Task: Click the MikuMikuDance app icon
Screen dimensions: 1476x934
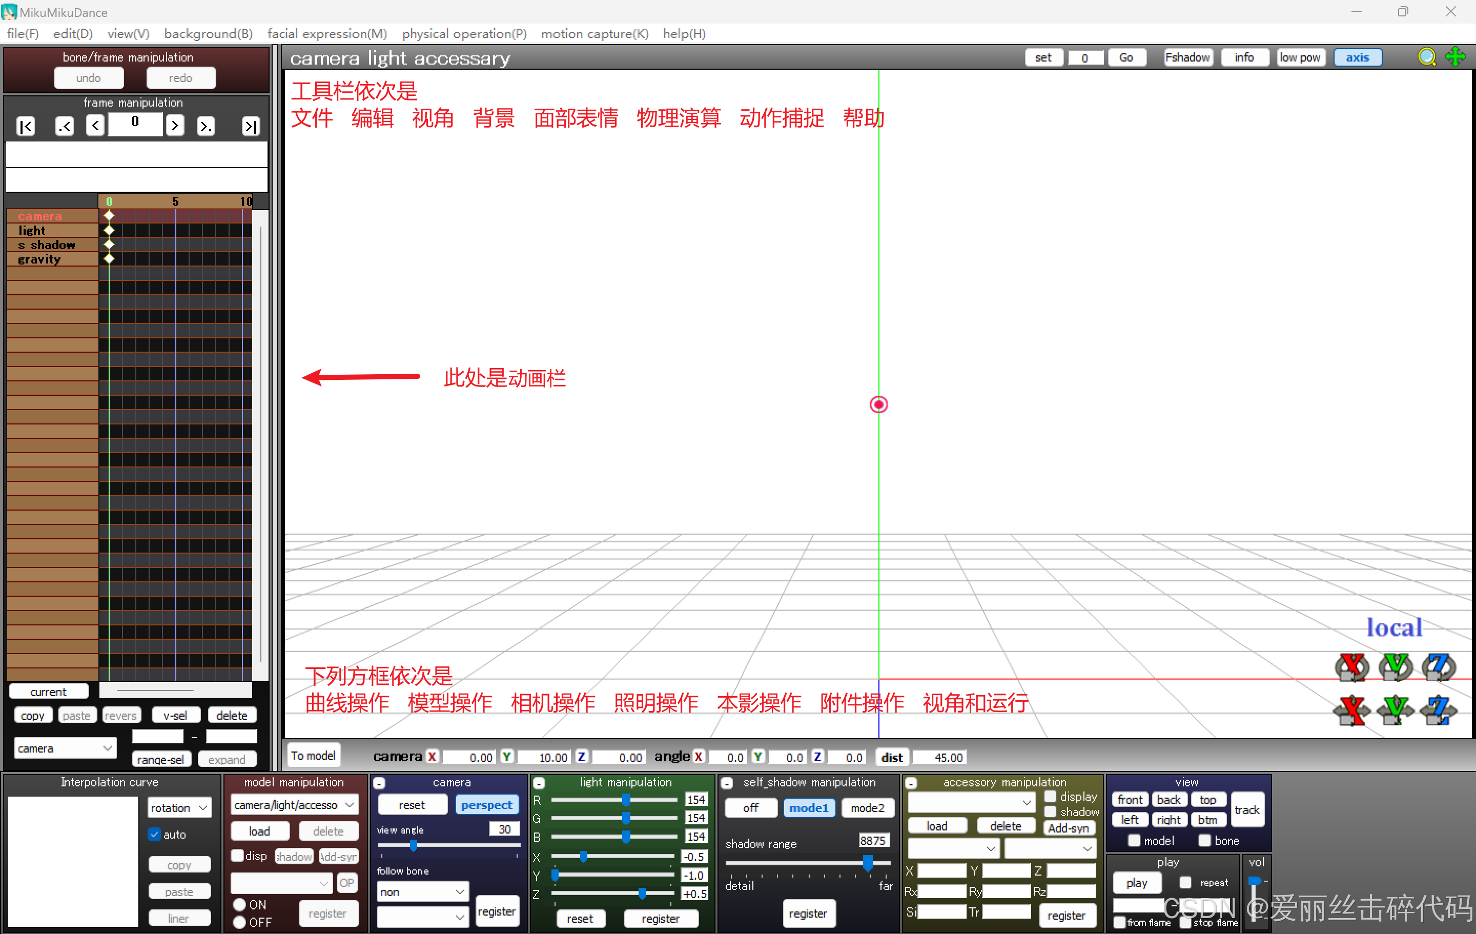Action: coord(9,12)
